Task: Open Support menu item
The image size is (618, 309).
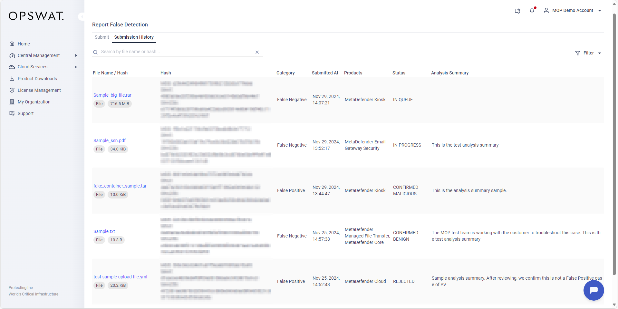Action: click(x=26, y=113)
